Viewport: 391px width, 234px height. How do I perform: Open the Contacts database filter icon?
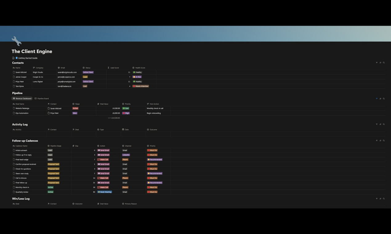(x=377, y=63)
